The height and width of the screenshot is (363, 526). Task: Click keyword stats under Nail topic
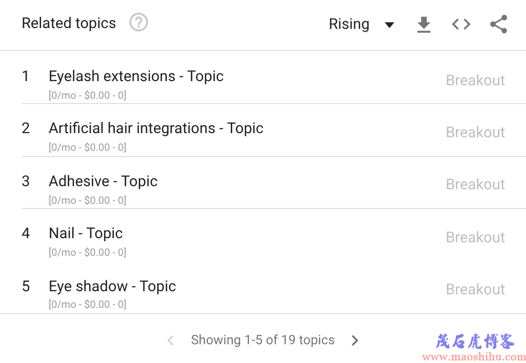click(87, 252)
